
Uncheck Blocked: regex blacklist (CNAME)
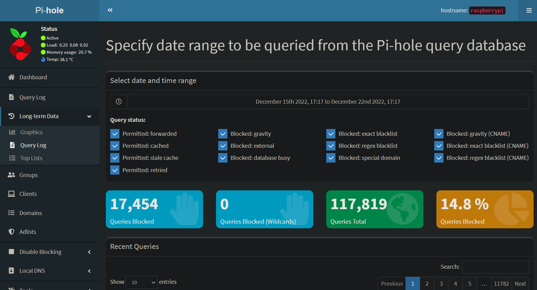[x=439, y=158]
